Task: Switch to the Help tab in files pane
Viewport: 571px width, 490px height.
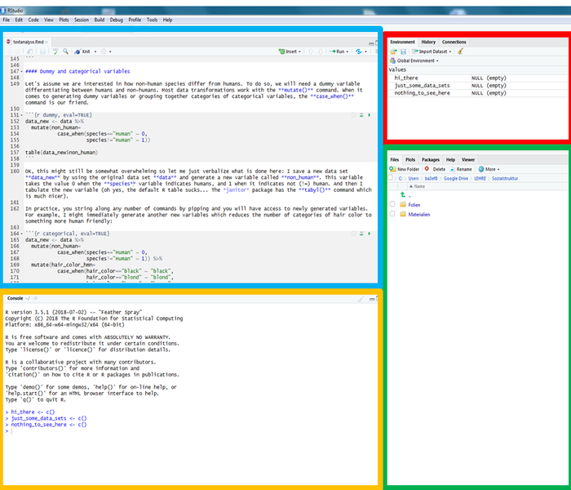Action: tap(450, 160)
